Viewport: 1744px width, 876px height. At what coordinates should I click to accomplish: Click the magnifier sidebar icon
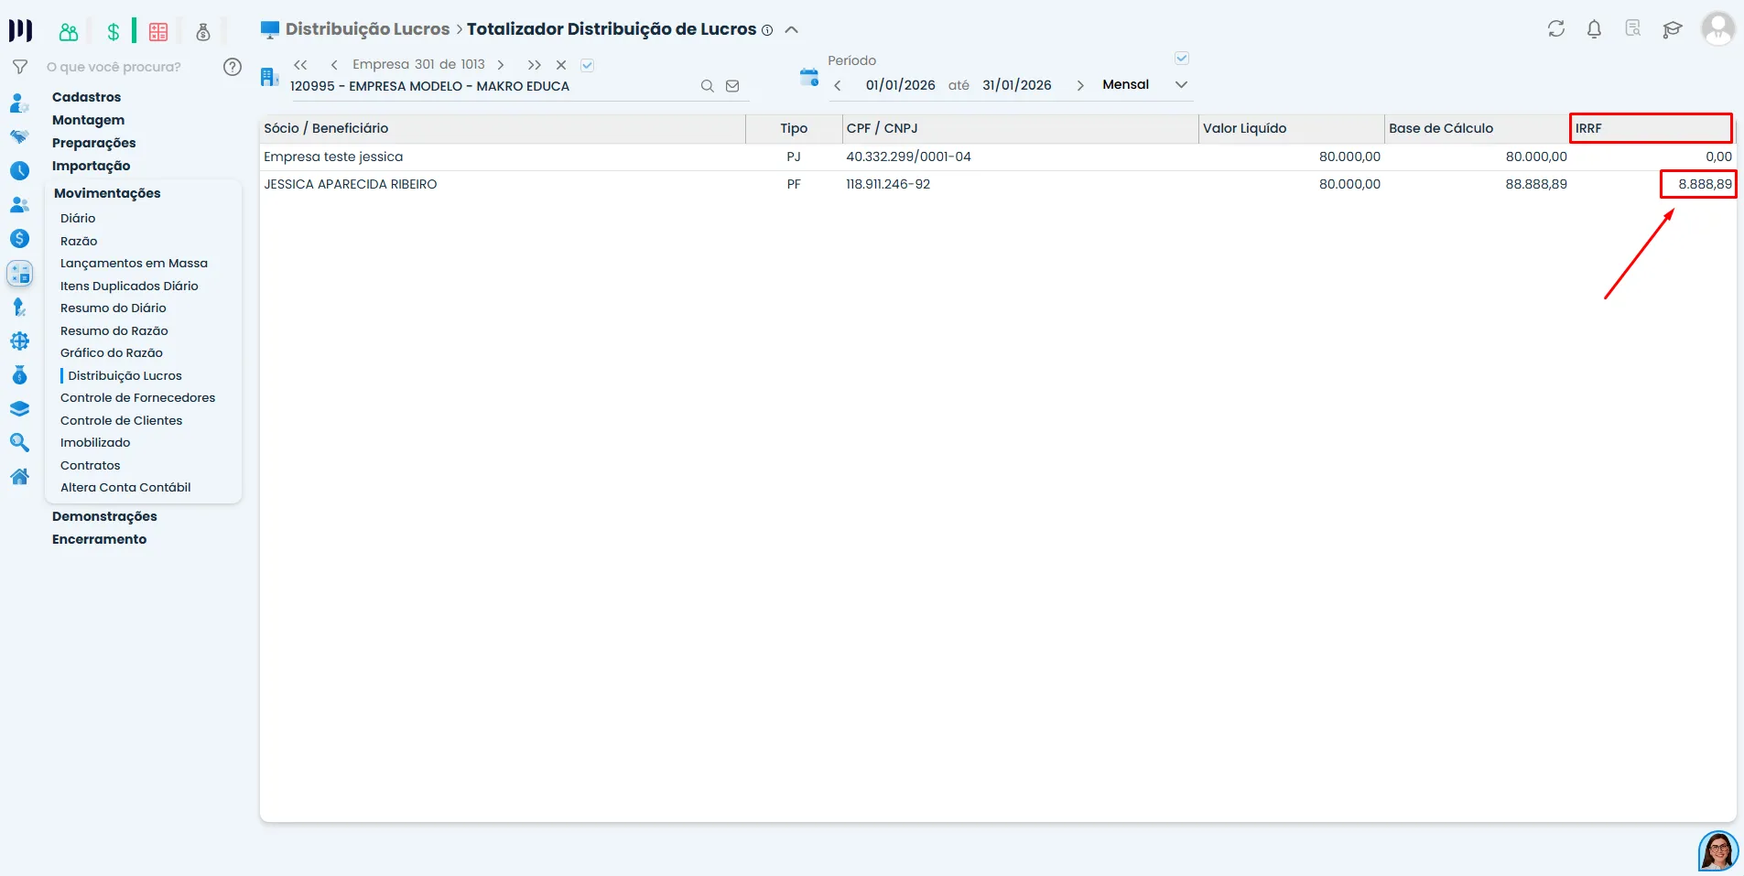coord(19,443)
